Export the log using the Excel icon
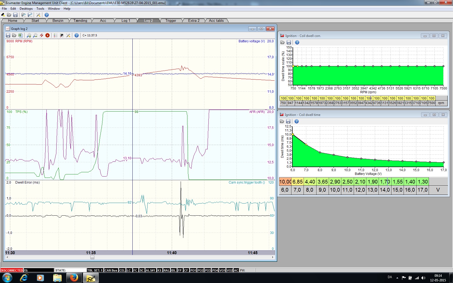Screen dimensions: 453x283 [20, 35]
